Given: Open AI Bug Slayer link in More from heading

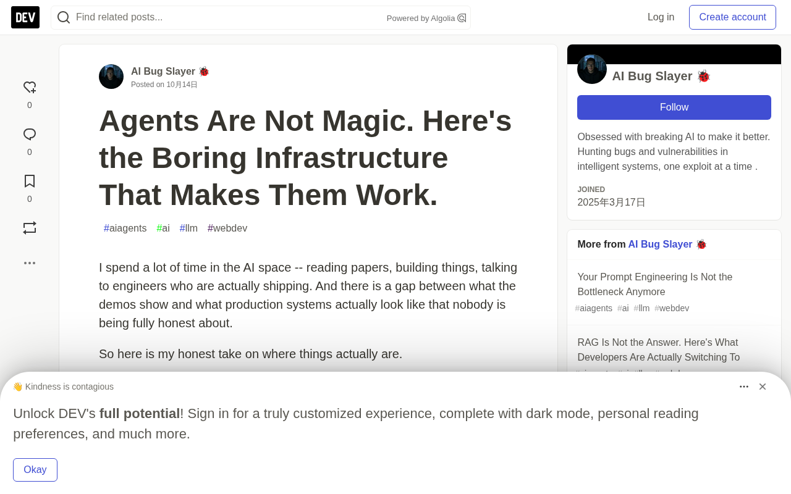Looking at the screenshot, I should (x=667, y=245).
